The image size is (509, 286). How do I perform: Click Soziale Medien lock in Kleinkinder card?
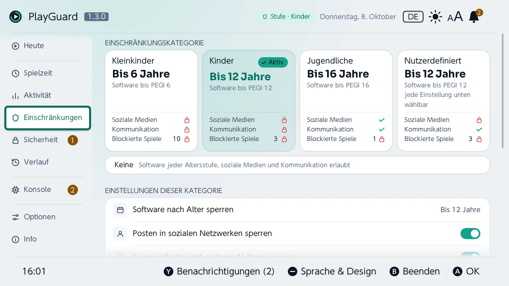(x=187, y=120)
